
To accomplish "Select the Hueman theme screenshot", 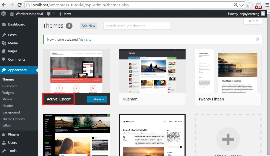I will [x=152, y=71].
